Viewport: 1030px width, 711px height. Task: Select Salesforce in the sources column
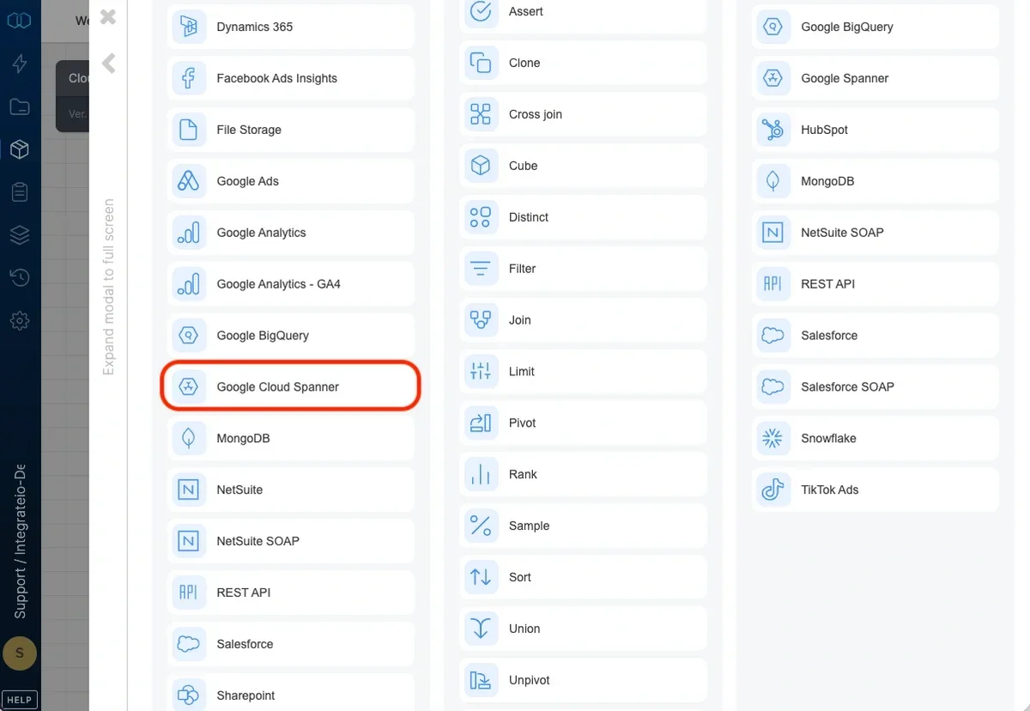point(291,645)
